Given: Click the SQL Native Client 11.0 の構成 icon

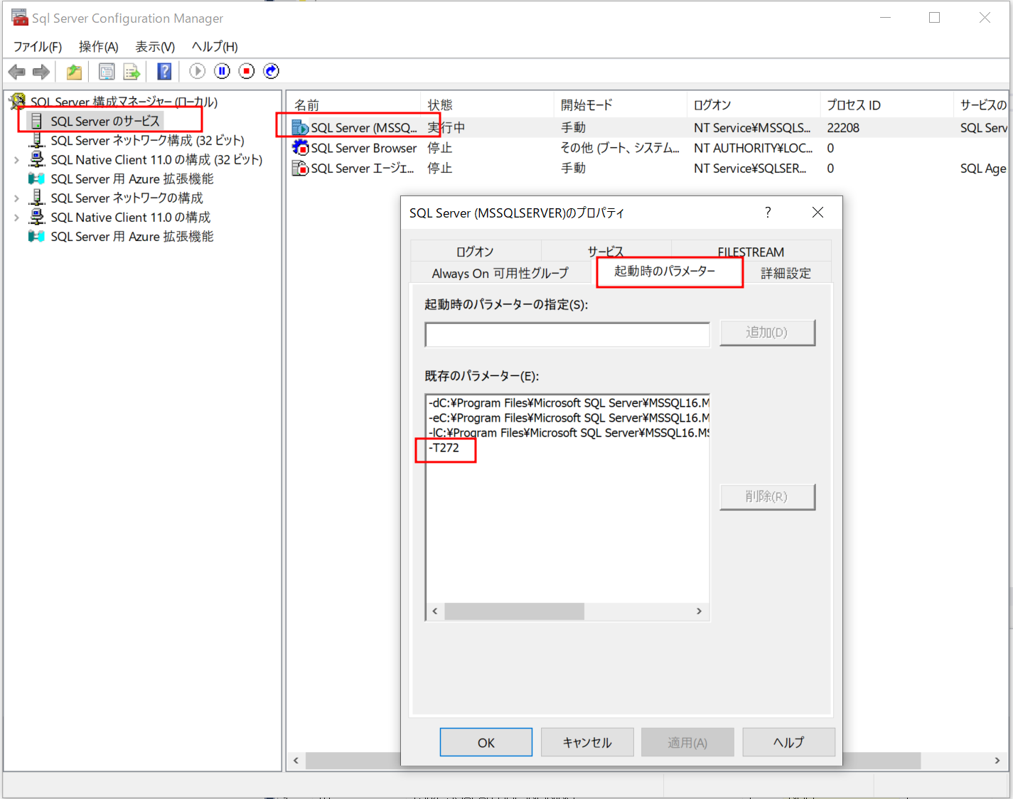Looking at the screenshot, I should pyautogui.click(x=37, y=218).
